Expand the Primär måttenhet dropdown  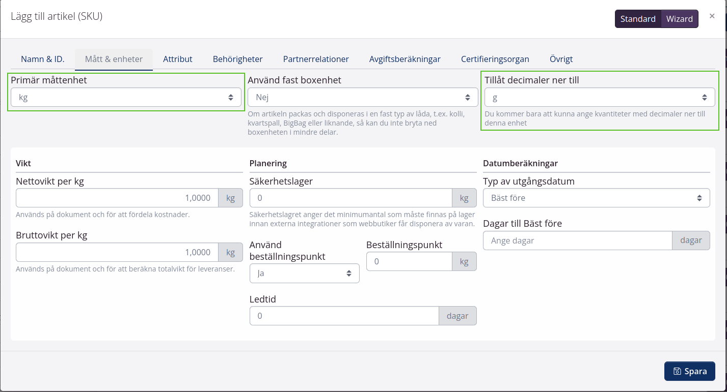126,97
